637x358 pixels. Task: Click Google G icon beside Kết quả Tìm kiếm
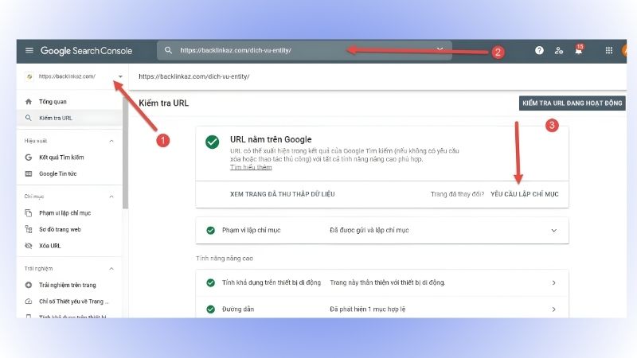pyautogui.click(x=29, y=157)
